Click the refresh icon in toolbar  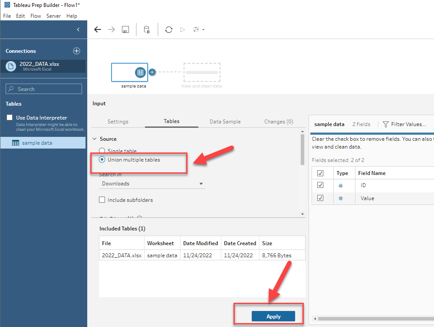pyautogui.click(x=168, y=29)
